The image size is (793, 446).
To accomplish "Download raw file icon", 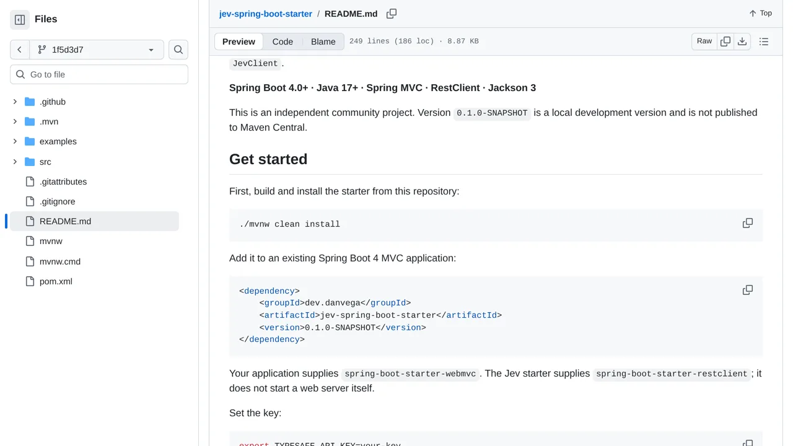I will pos(742,42).
